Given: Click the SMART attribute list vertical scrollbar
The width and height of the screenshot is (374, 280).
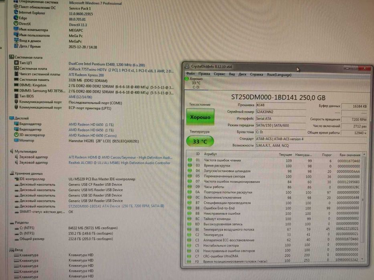Looking at the screenshot, I should click(x=364, y=207).
